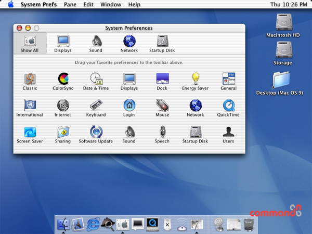
Task: Open Speech preferences
Action: (x=162, y=135)
